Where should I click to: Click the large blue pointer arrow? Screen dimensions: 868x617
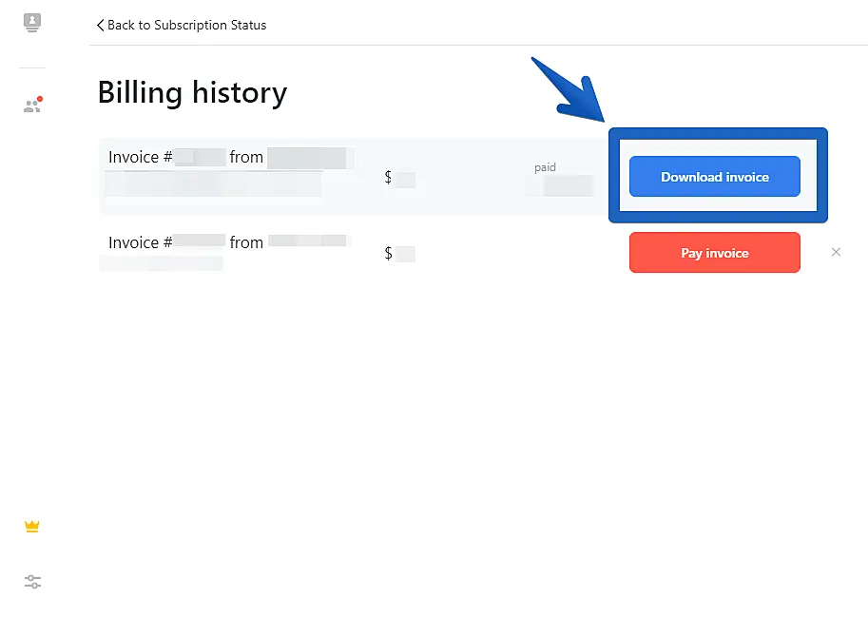point(570,90)
